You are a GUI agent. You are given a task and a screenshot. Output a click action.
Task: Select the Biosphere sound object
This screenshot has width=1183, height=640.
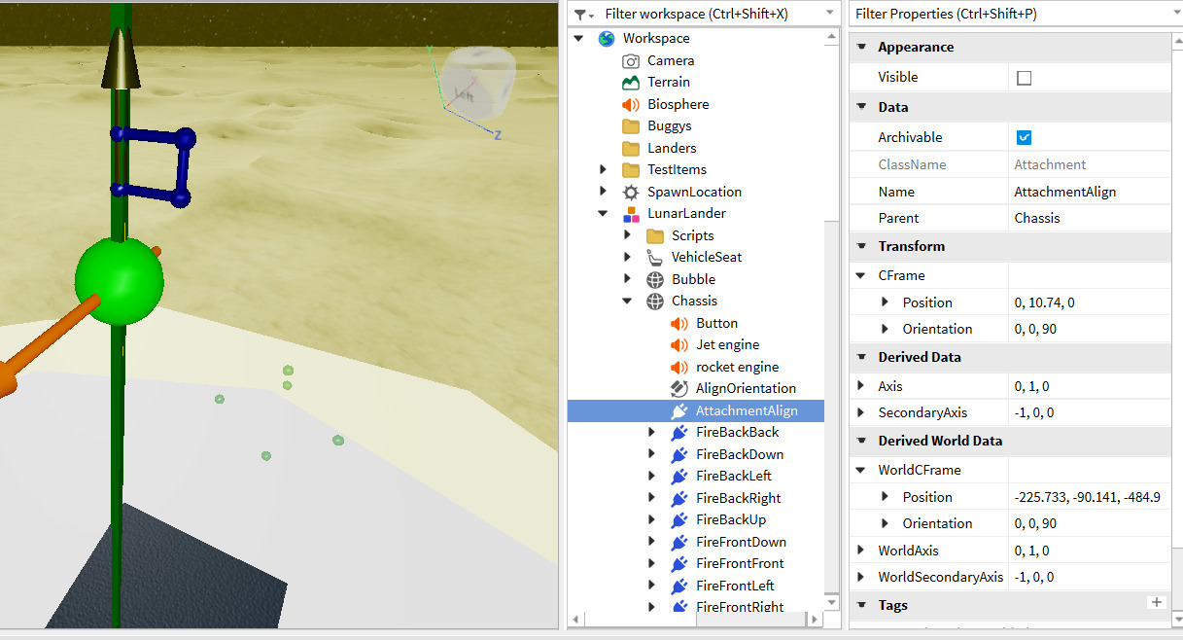[x=678, y=103]
